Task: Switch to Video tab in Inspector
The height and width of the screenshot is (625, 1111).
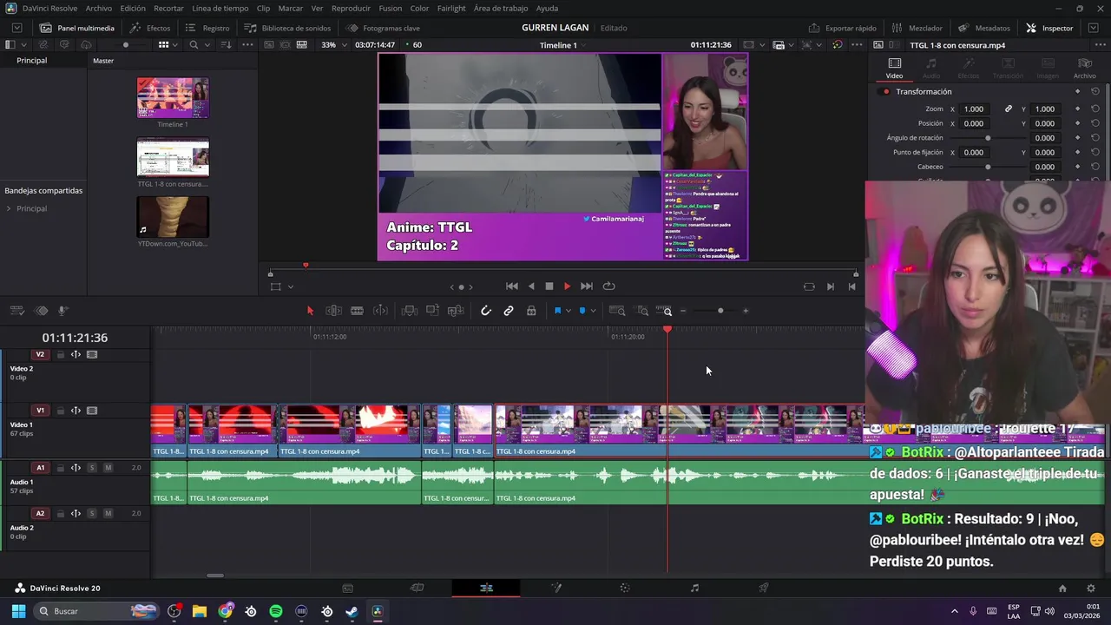Action: click(x=894, y=69)
